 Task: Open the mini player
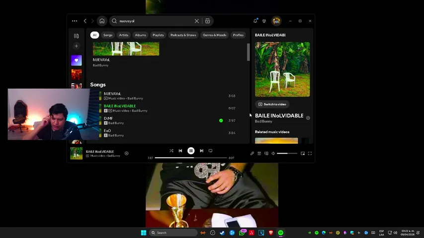coord(303,153)
